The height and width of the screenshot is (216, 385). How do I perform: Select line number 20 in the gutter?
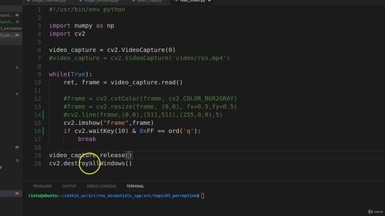(37, 163)
